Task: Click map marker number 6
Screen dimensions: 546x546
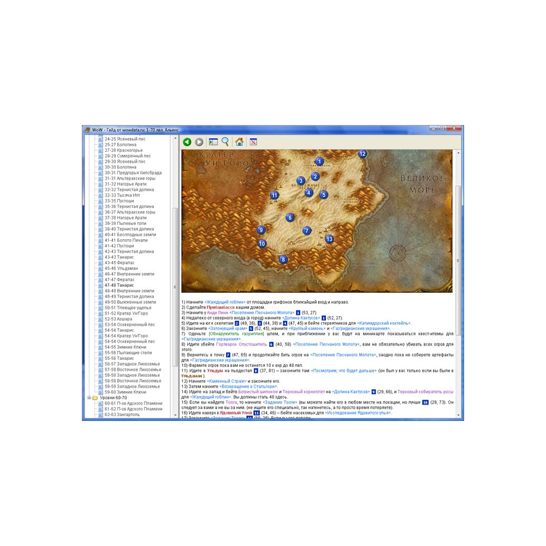Action: [x=290, y=218]
